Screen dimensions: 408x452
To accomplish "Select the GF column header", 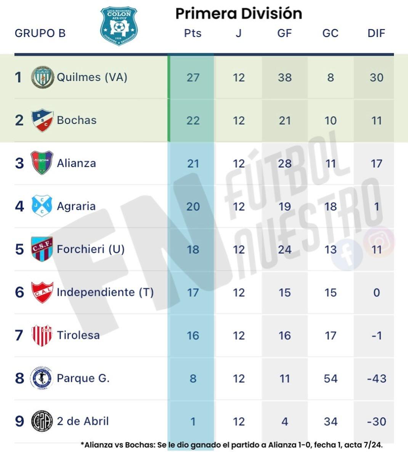I will (x=284, y=33).
